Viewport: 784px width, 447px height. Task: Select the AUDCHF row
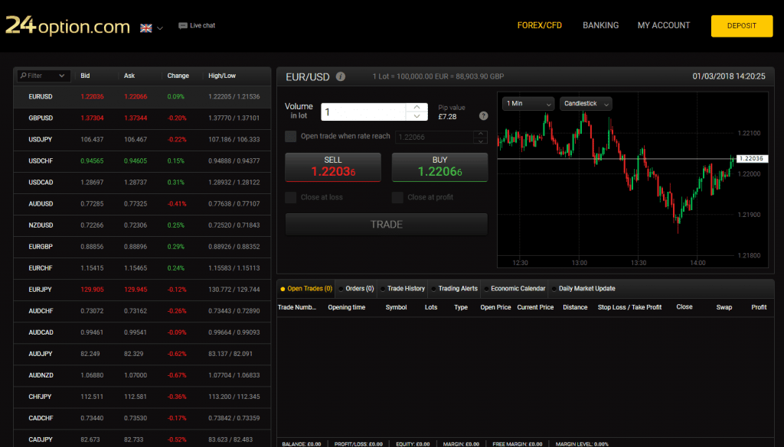142,311
